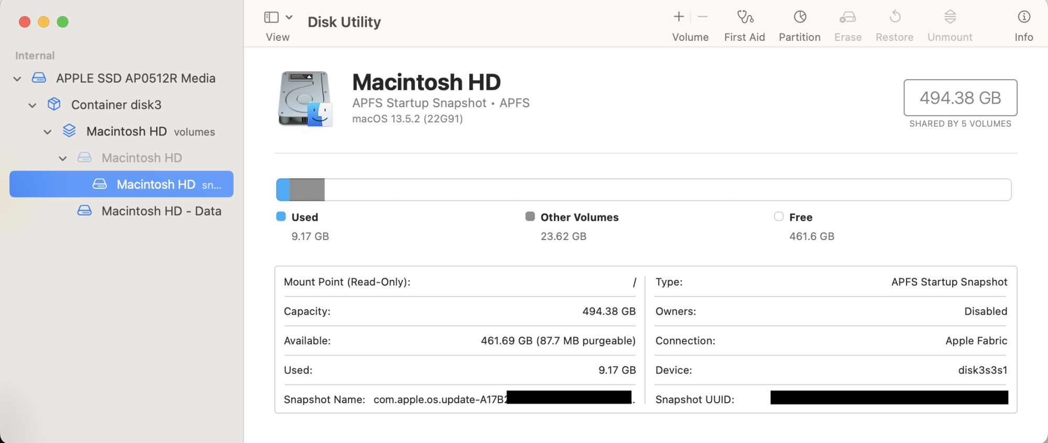
Task: Click the 494.38 GB capacity box
Action: tap(960, 98)
